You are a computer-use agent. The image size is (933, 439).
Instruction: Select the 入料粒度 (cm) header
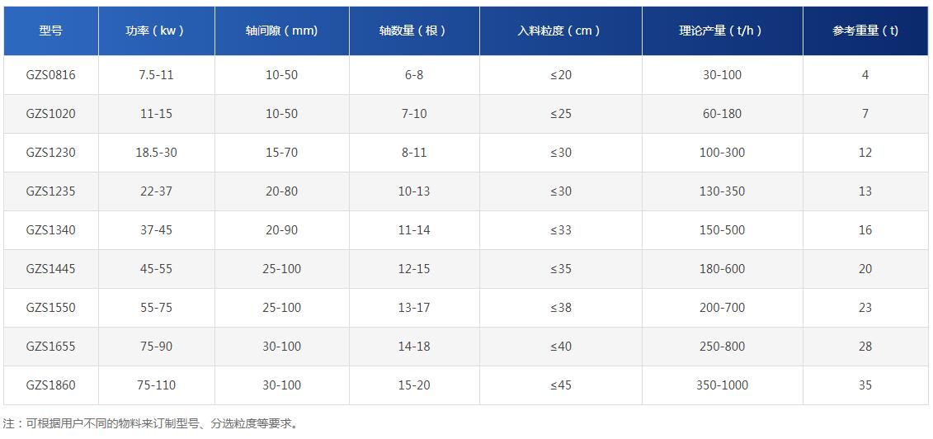560,31
